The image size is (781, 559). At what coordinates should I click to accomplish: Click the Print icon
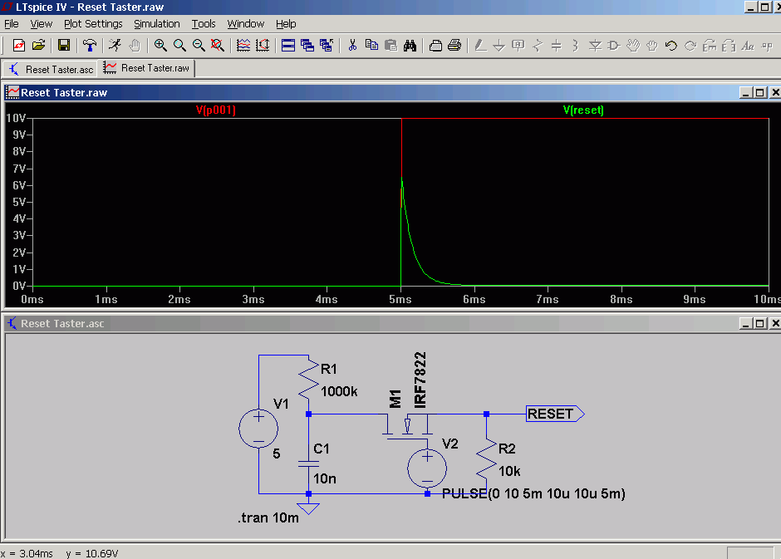(x=454, y=46)
